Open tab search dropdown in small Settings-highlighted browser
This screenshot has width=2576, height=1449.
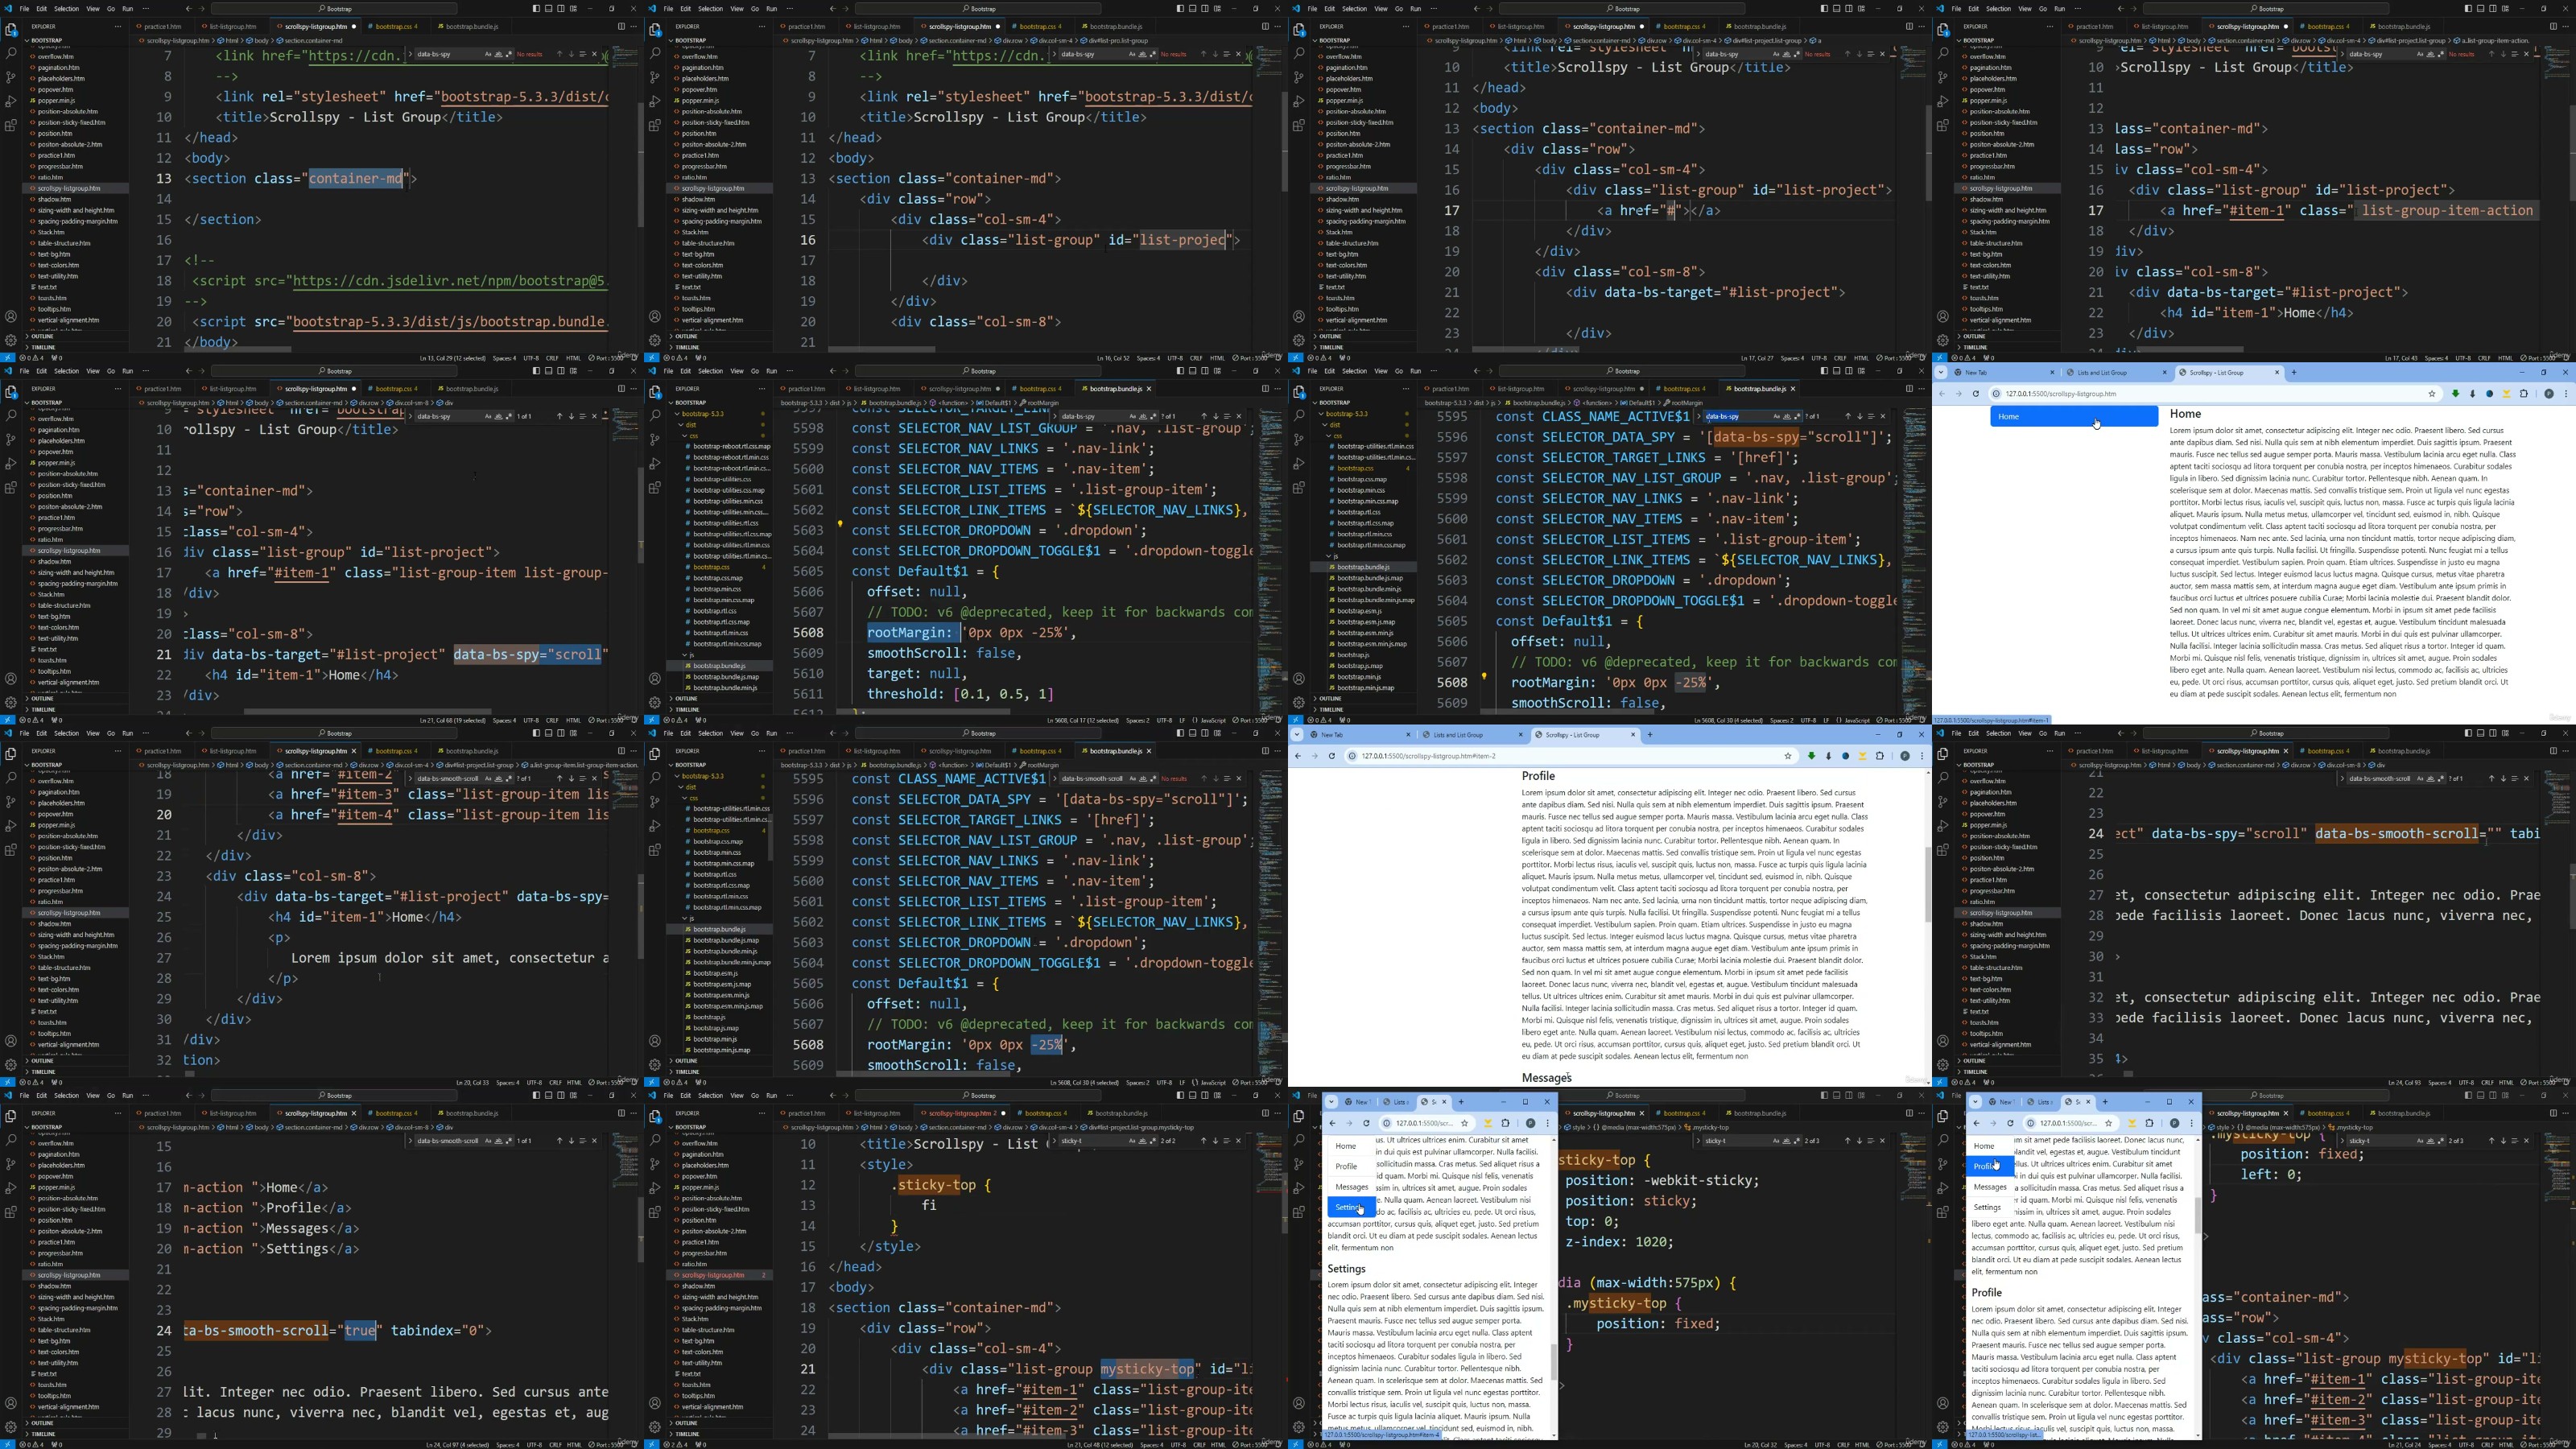click(x=1331, y=1102)
